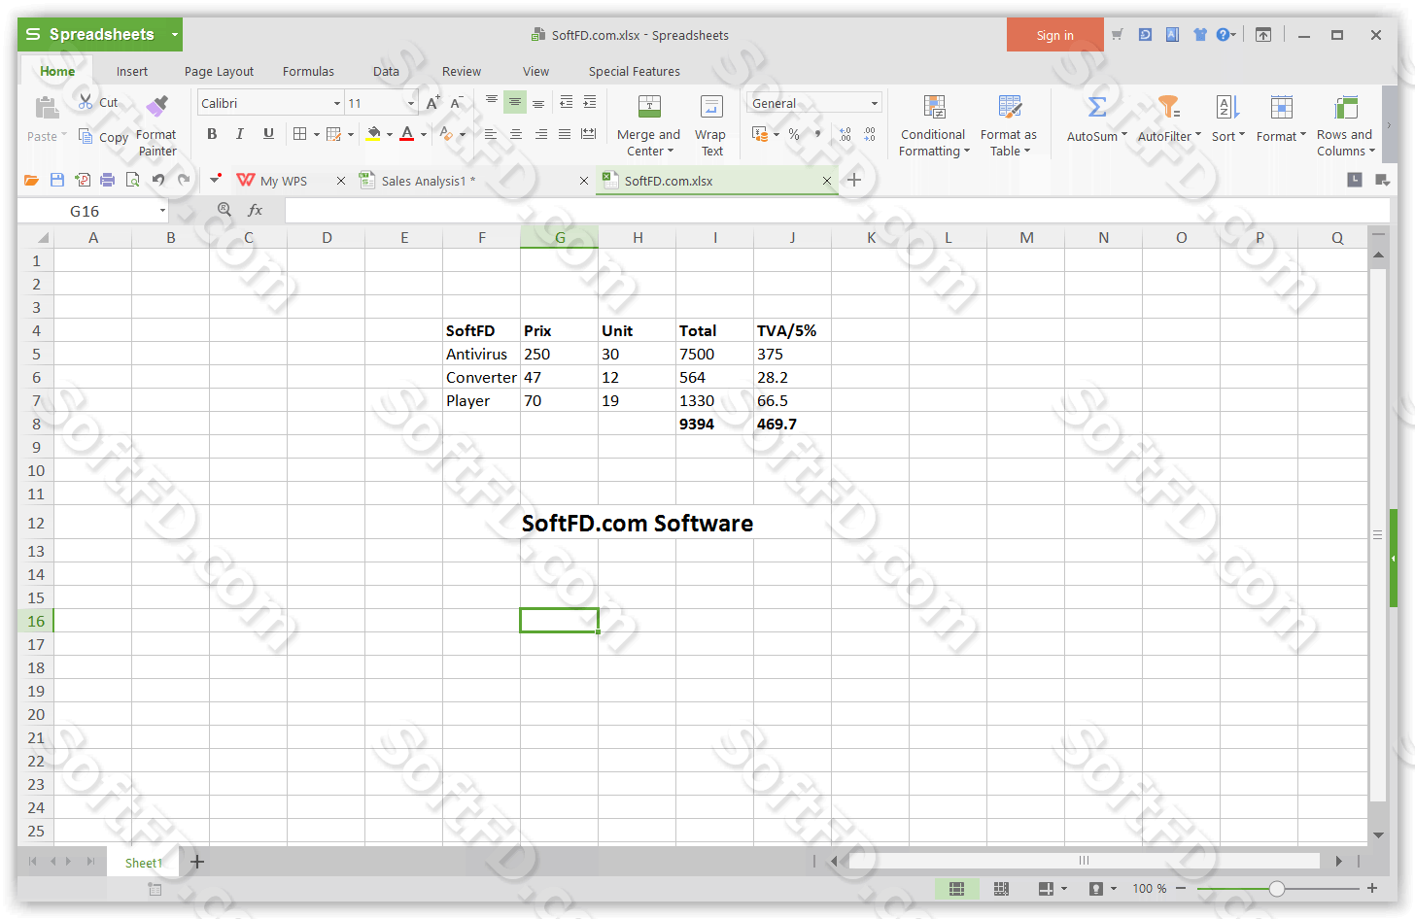Viewport: 1415px width, 919px height.
Task: Open the skin T-shirt icon
Action: (1200, 35)
